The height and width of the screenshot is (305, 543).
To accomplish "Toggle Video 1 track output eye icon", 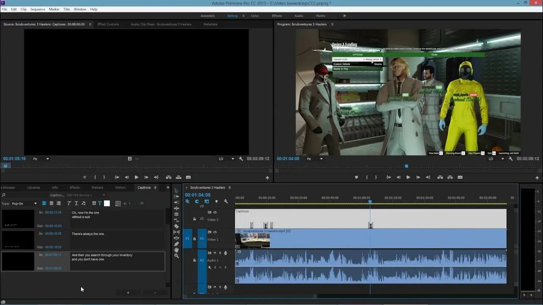I will 215,232.
